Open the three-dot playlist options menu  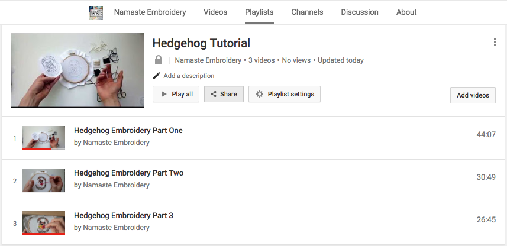(495, 43)
